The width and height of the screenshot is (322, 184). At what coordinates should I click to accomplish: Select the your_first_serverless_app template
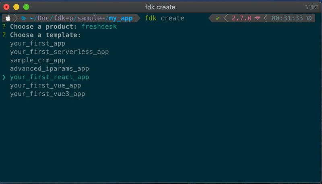(59, 52)
